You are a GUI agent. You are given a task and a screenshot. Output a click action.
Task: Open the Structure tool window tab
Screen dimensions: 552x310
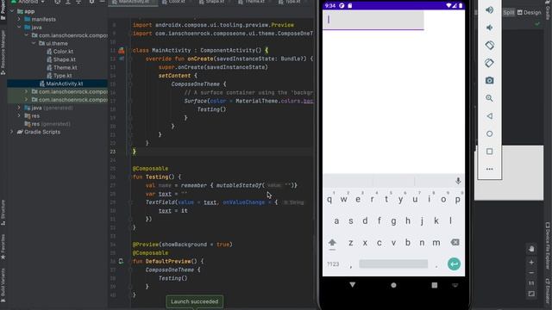pos(3,212)
